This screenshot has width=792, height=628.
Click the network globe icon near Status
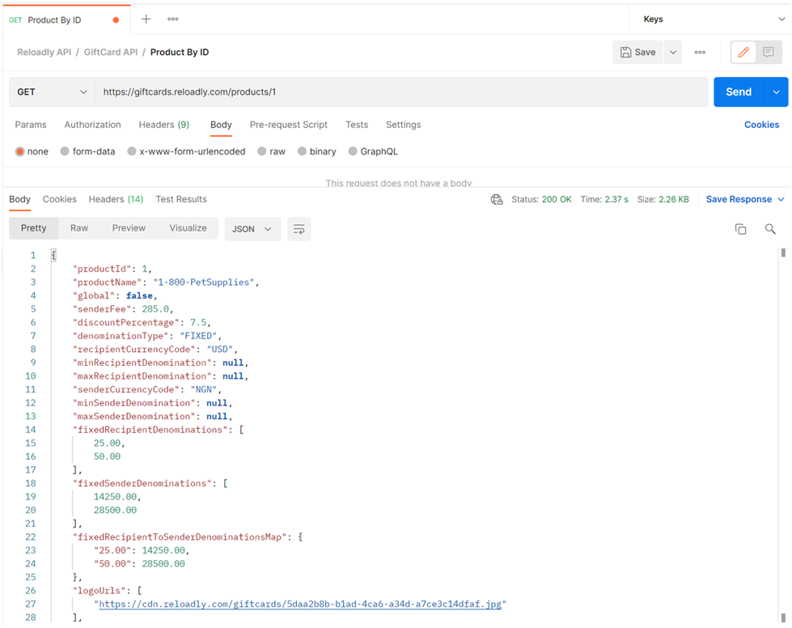coord(497,200)
